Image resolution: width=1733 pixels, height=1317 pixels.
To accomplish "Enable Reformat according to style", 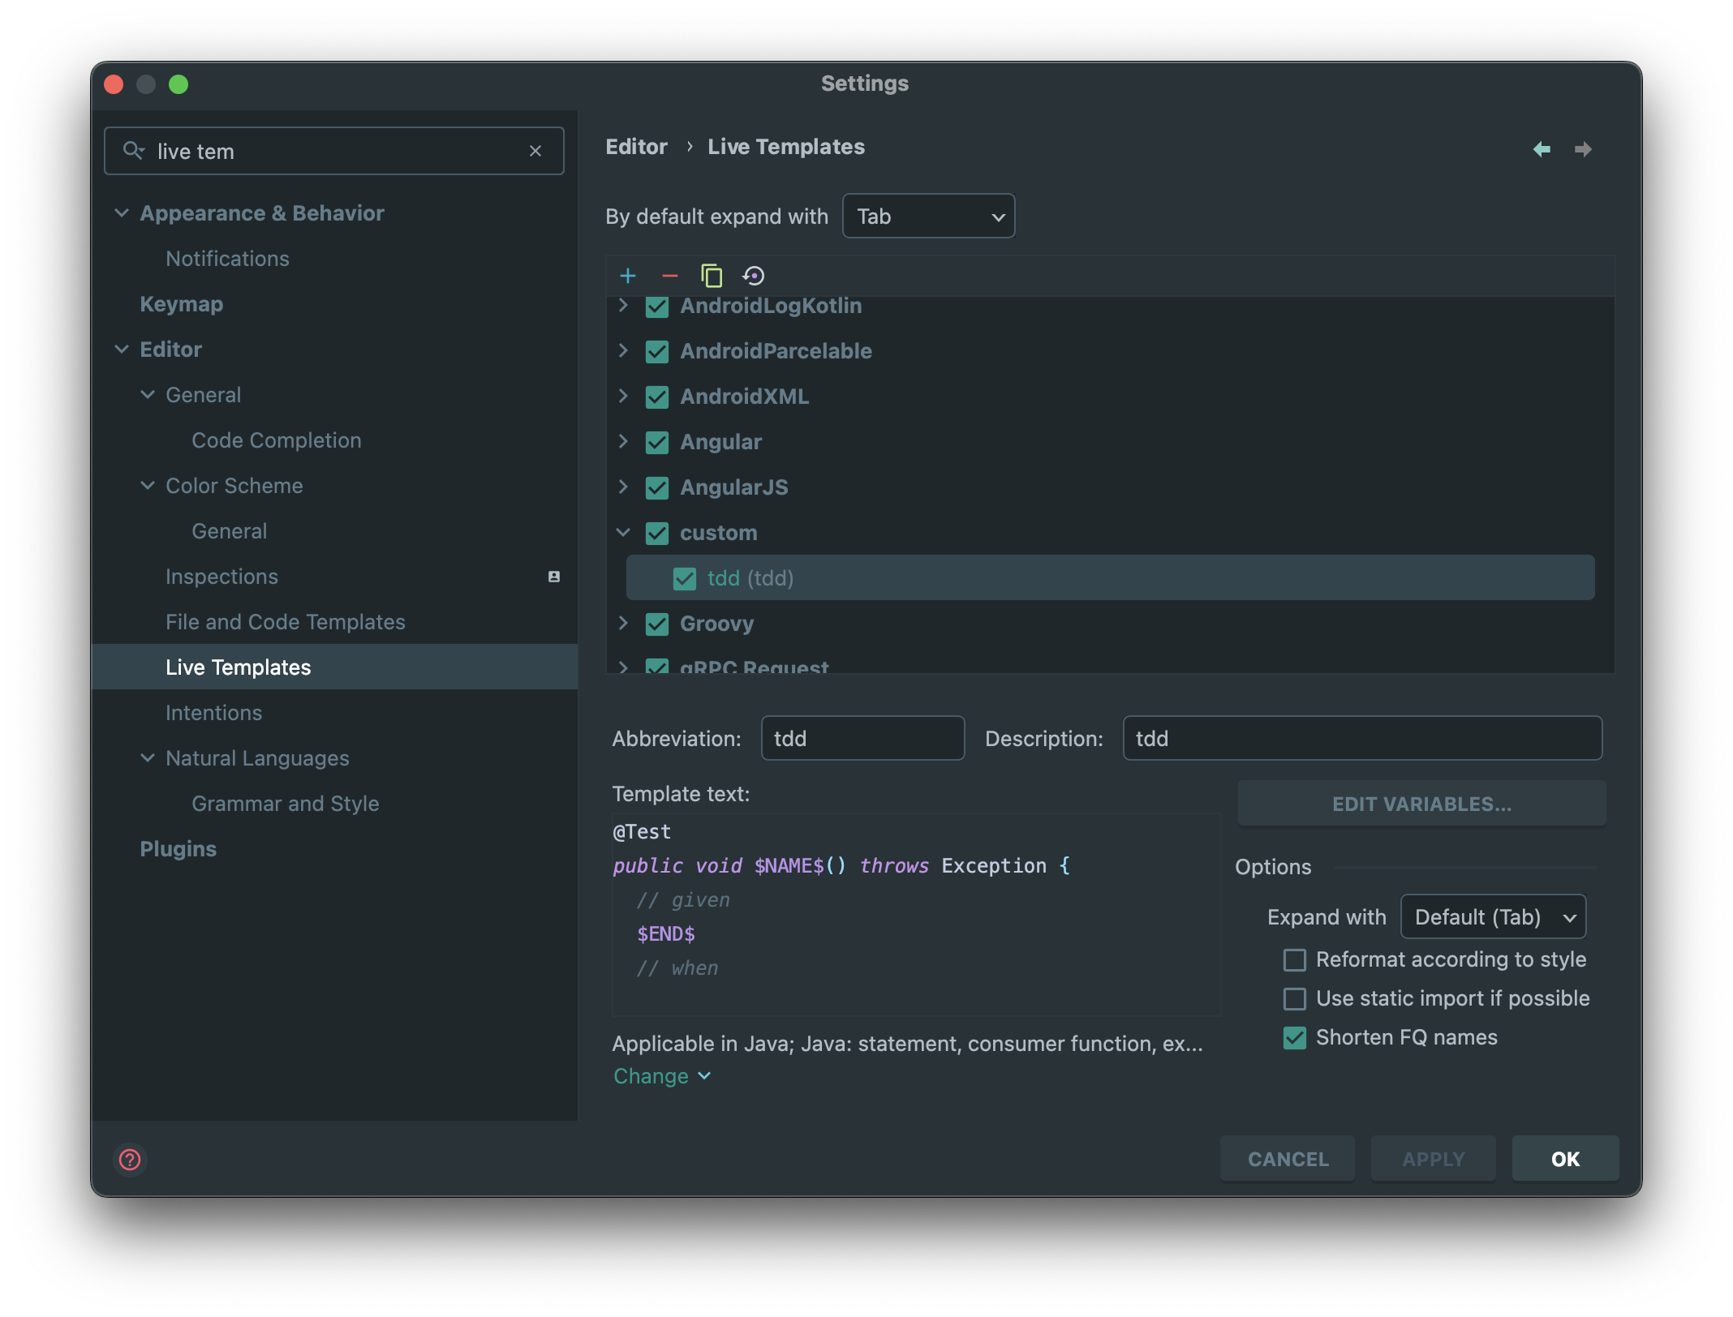I will (x=1295, y=960).
